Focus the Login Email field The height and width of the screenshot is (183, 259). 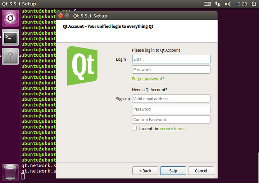click(x=171, y=59)
